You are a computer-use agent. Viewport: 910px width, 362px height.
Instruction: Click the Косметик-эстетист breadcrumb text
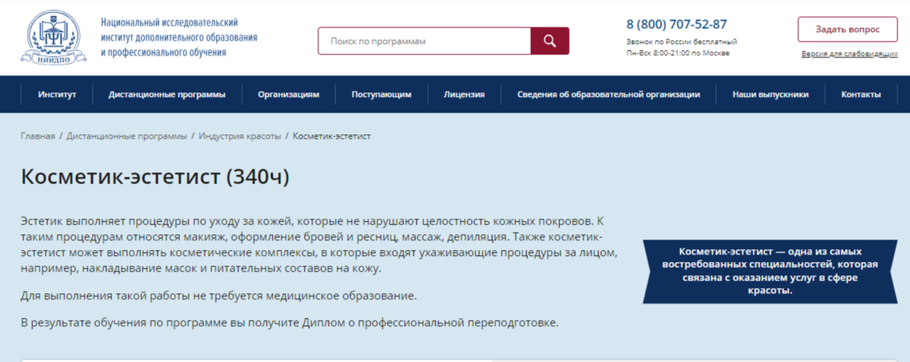tap(331, 136)
